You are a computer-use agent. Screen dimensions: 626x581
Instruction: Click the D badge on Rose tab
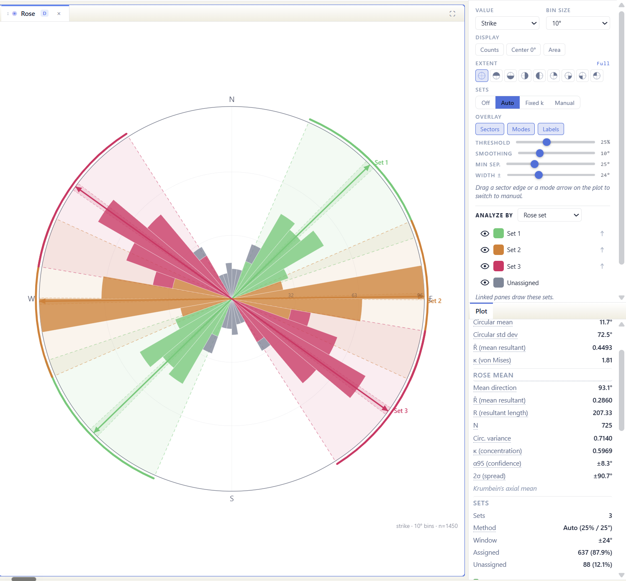pos(45,13)
